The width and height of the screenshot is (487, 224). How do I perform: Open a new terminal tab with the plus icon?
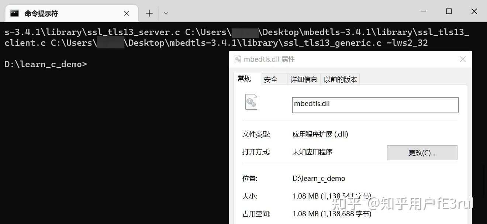149,13
